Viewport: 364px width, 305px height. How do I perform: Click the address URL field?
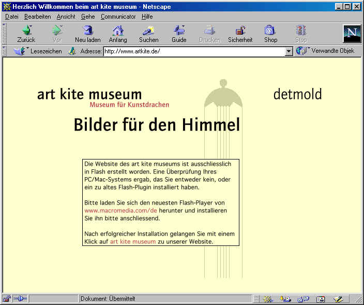click(194, 51)
